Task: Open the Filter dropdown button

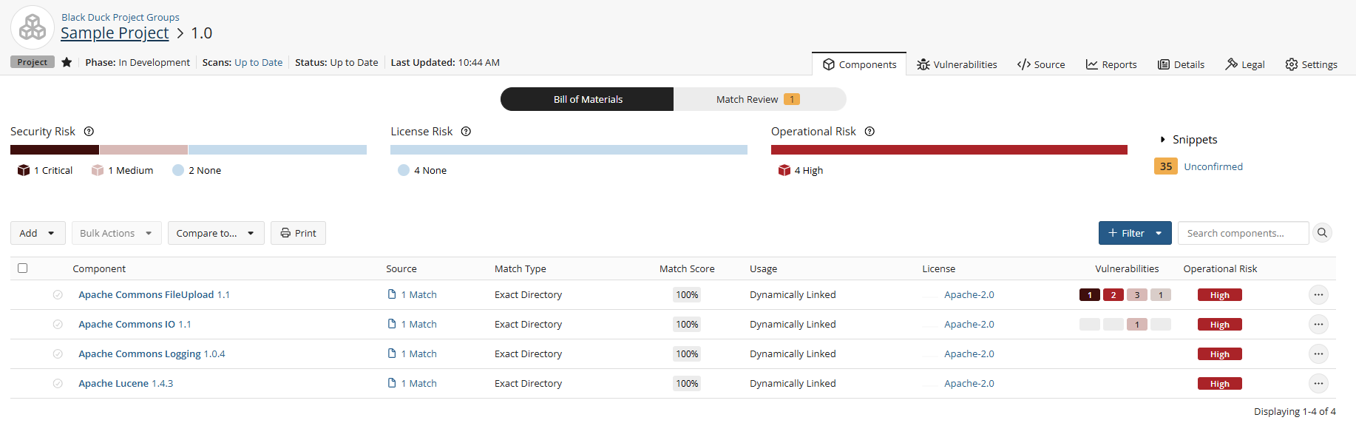Action: [x=1135, y=233]
